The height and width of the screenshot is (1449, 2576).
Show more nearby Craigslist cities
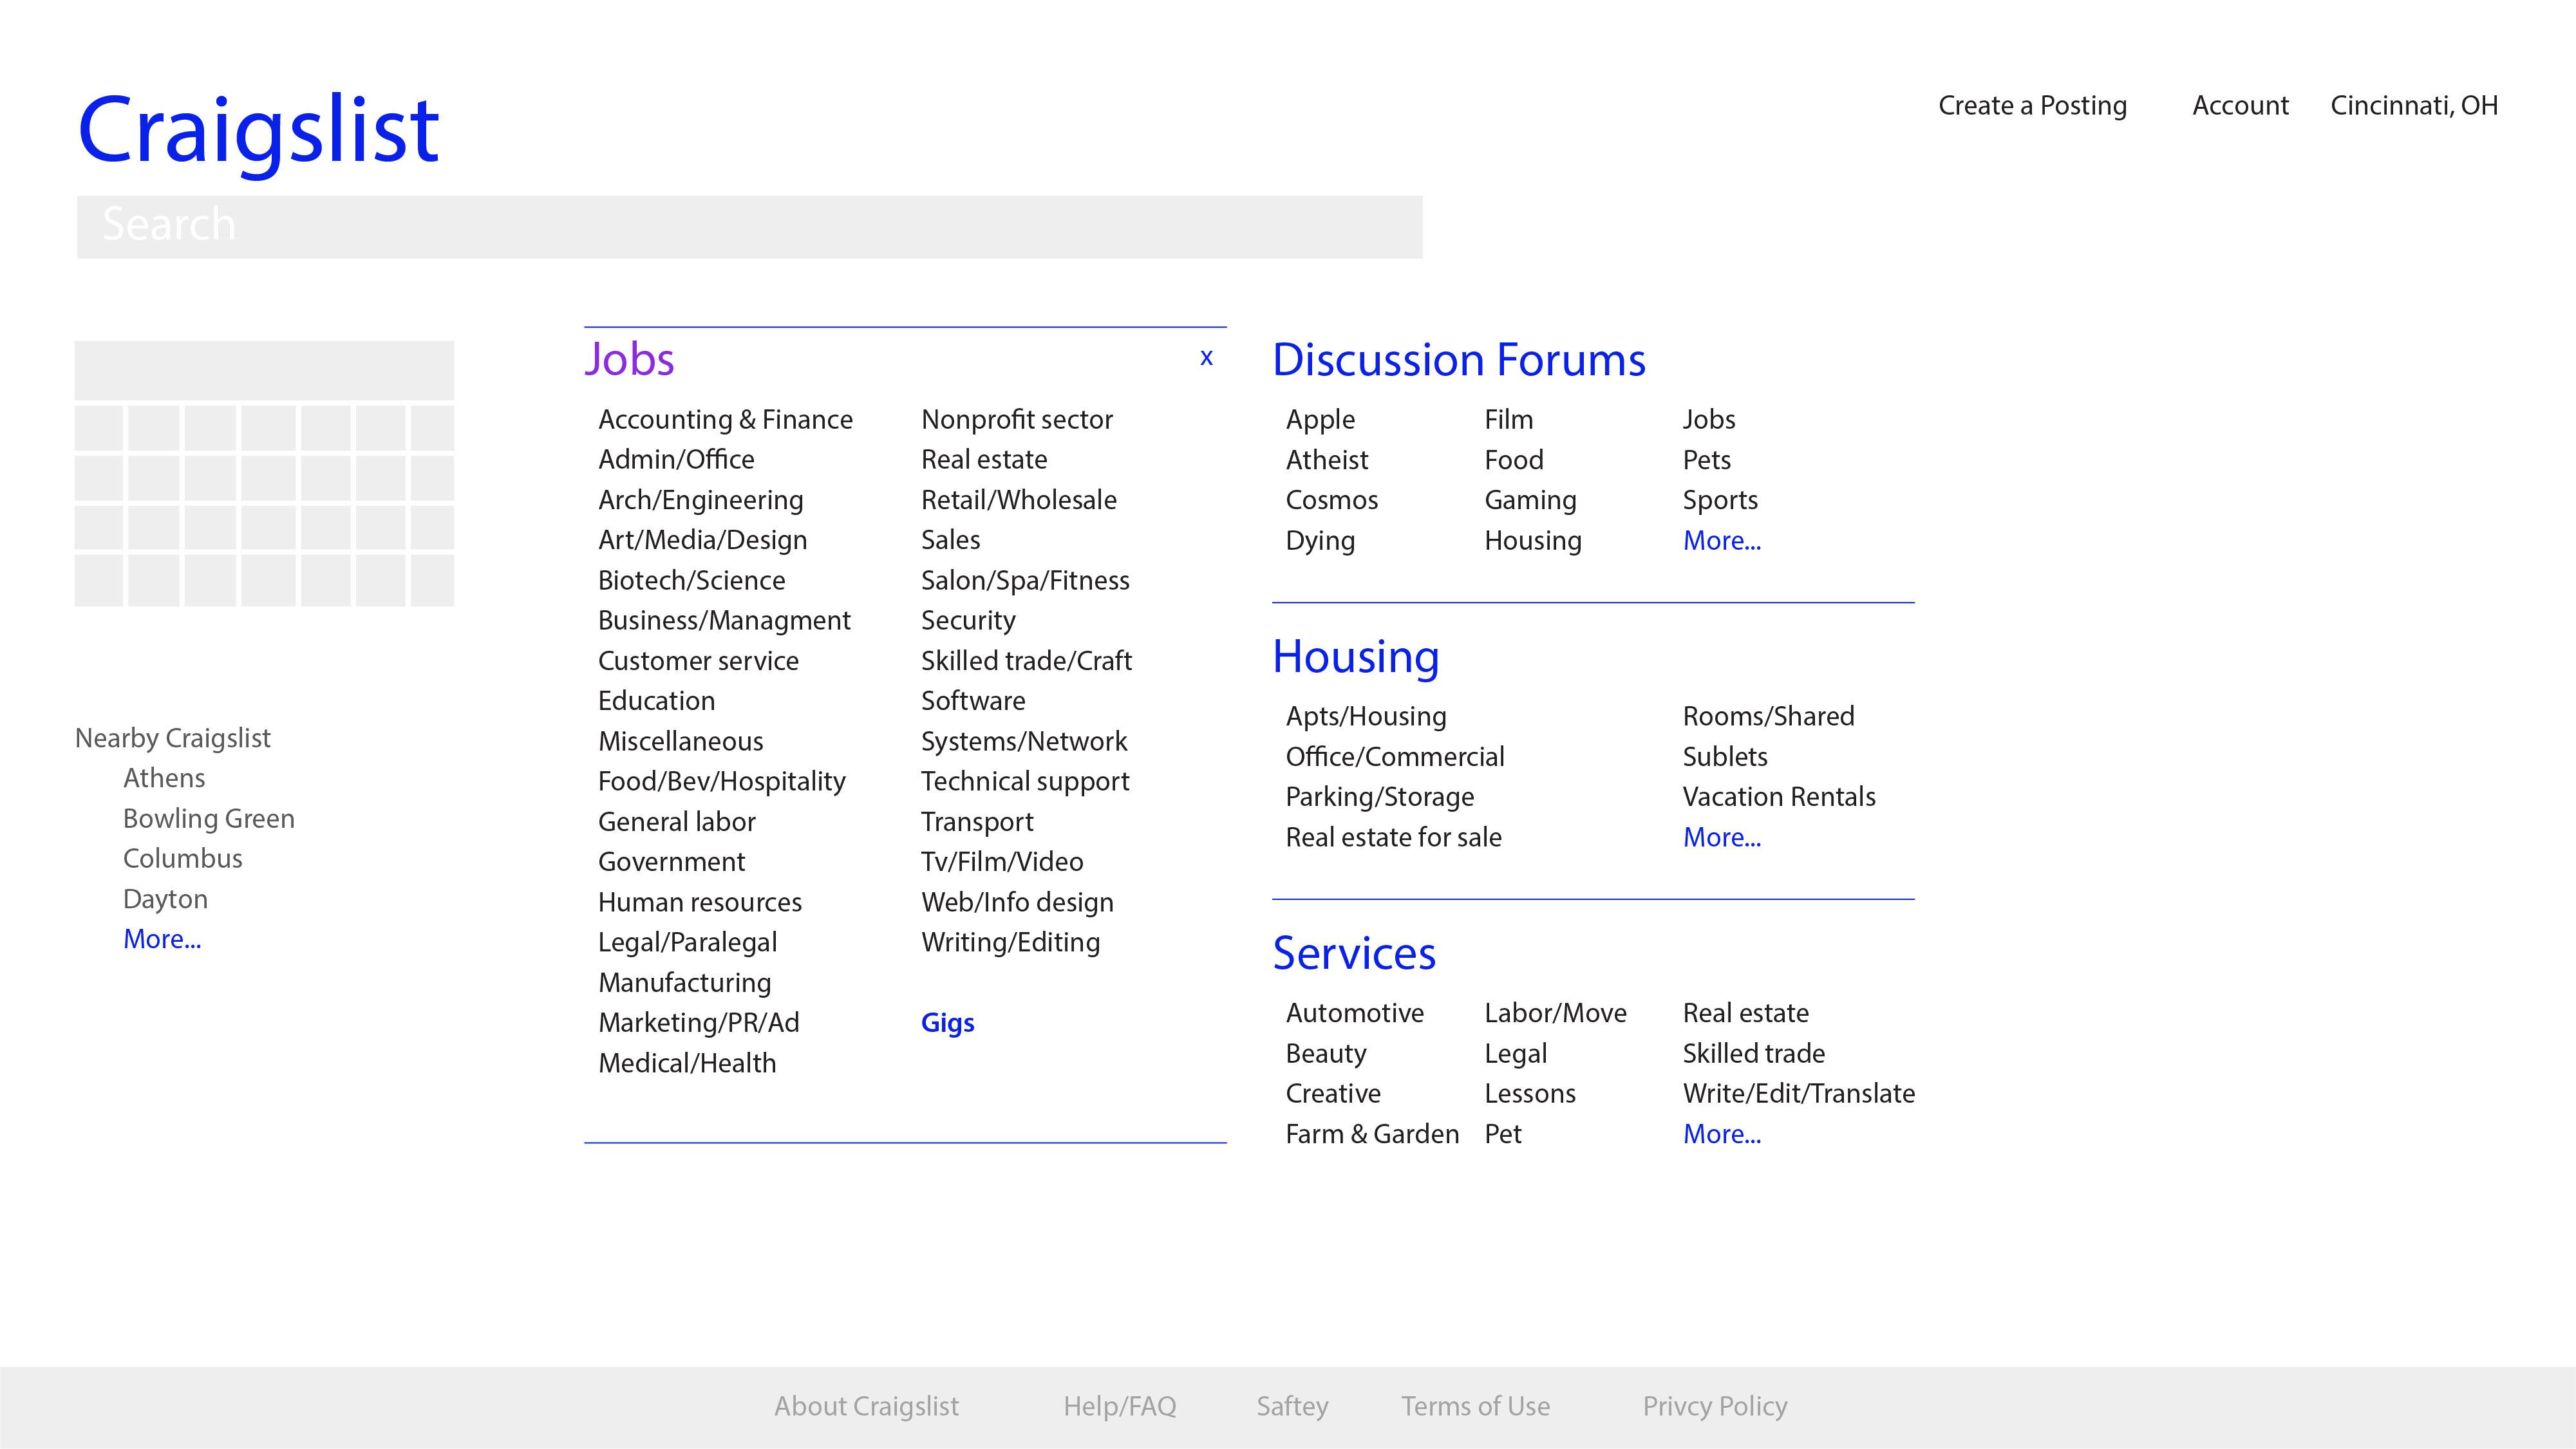point(162,939)
